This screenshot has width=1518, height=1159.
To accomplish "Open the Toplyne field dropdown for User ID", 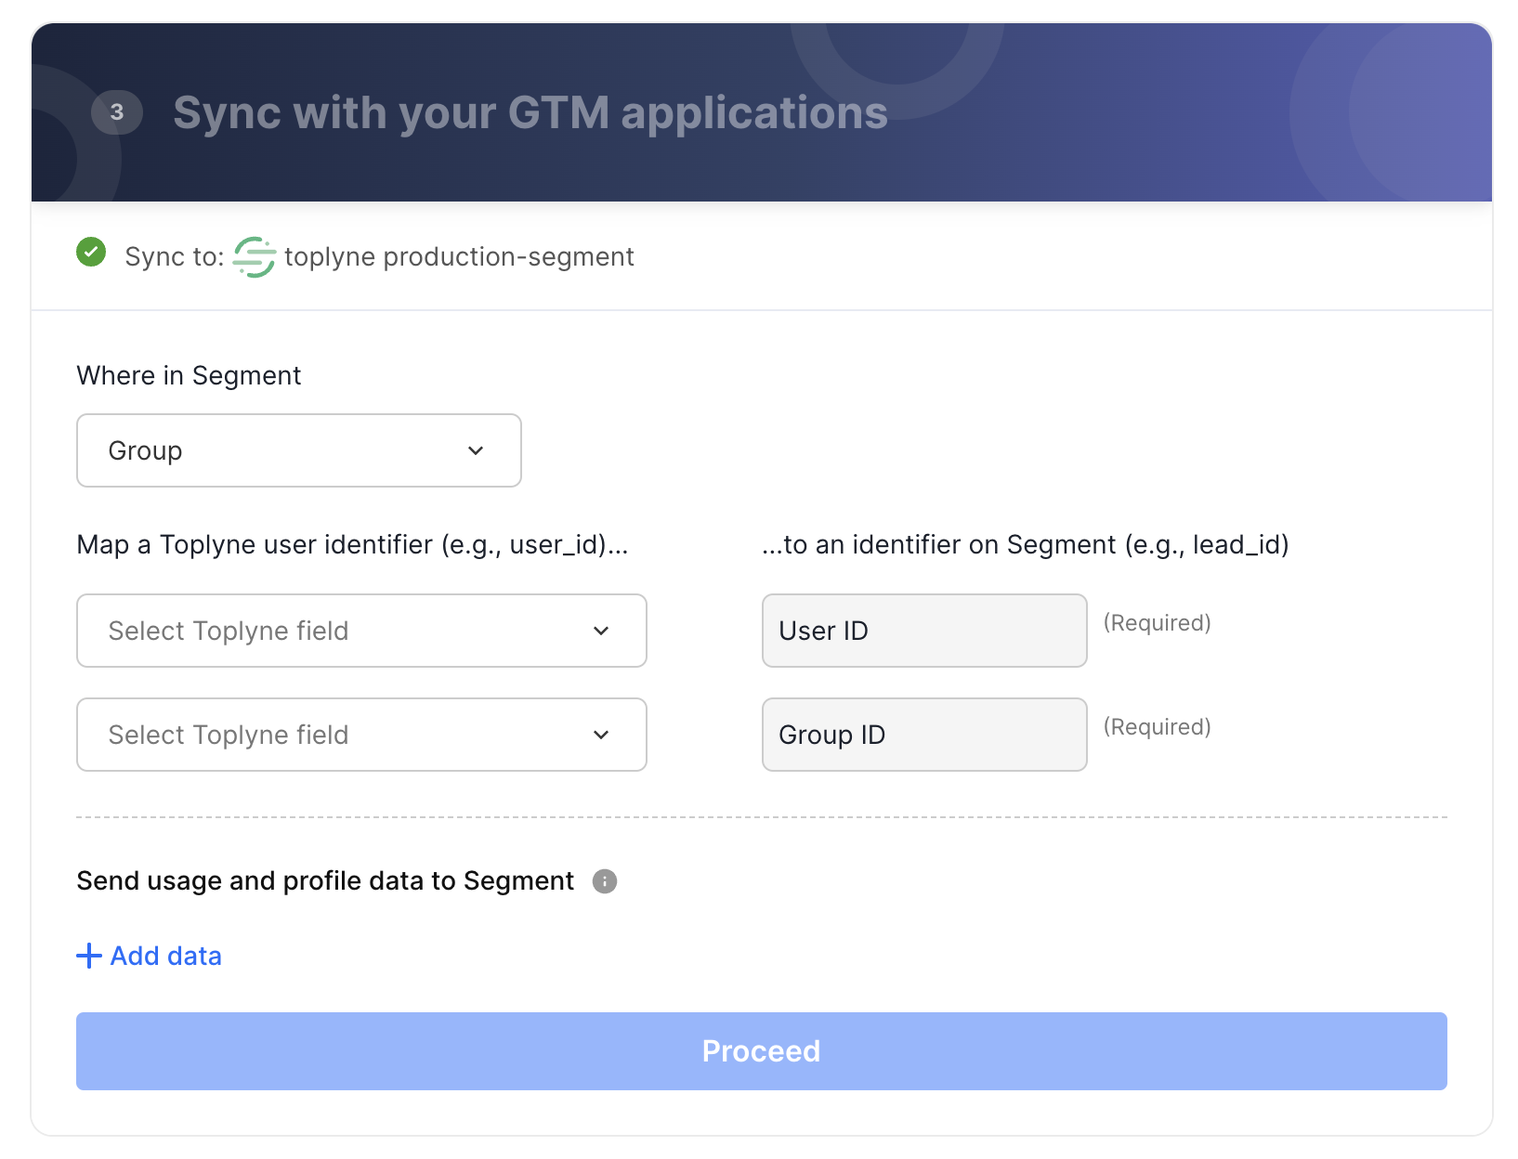I will click(x=361, y=631).
